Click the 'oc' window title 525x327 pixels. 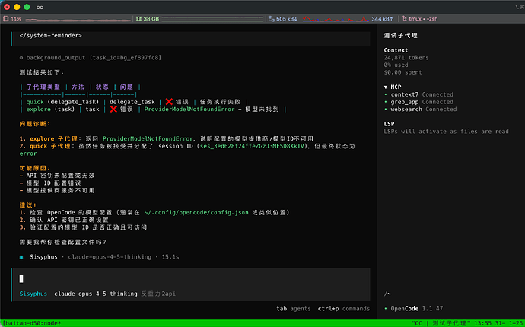pyautogui.click(x=40, y=7)
